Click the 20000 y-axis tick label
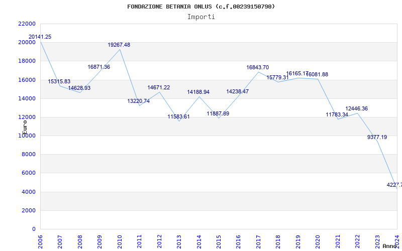 click(27, 43)
